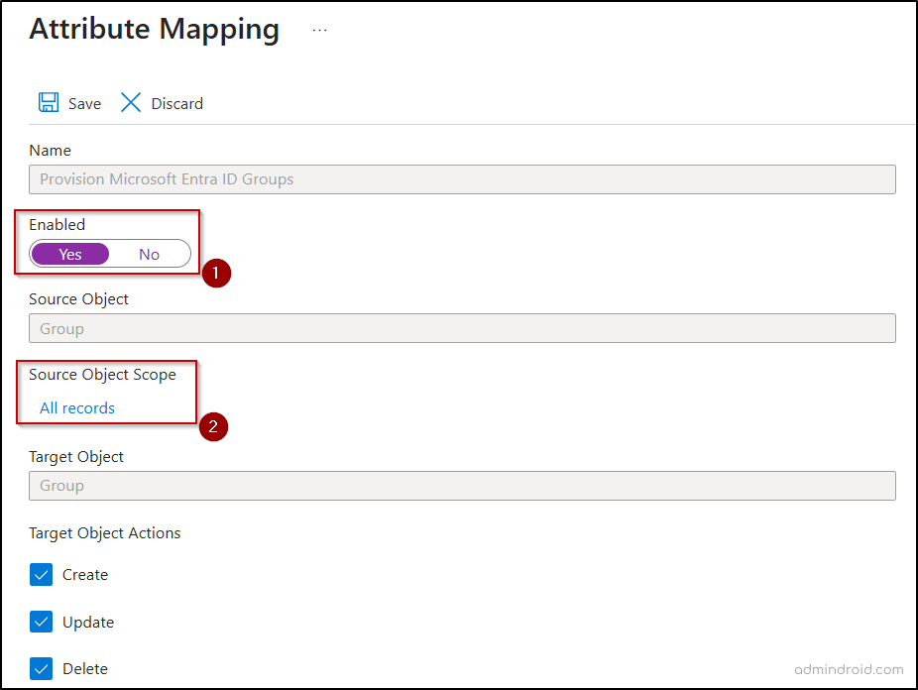Click the Name input field
918x690 pixels.
(462, 178)
